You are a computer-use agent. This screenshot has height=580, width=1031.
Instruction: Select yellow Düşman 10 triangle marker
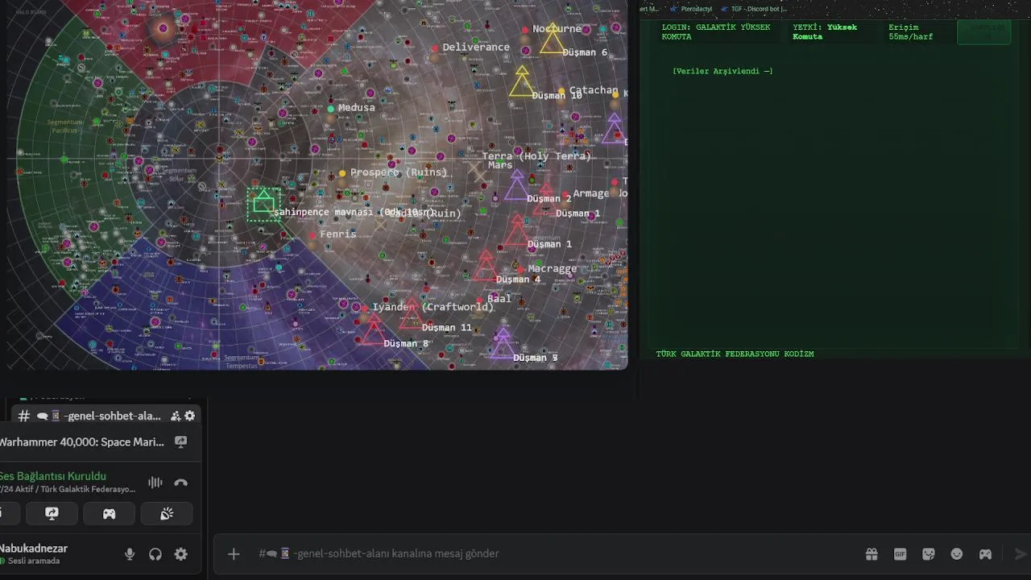[x=522, y=82]
